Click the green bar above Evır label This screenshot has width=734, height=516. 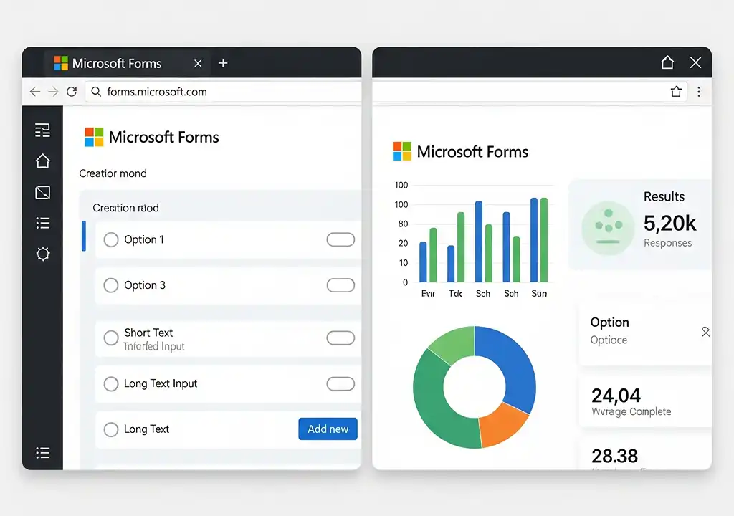tap(433, 255)
